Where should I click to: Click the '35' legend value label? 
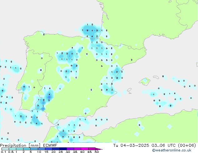tap(75, 152)
